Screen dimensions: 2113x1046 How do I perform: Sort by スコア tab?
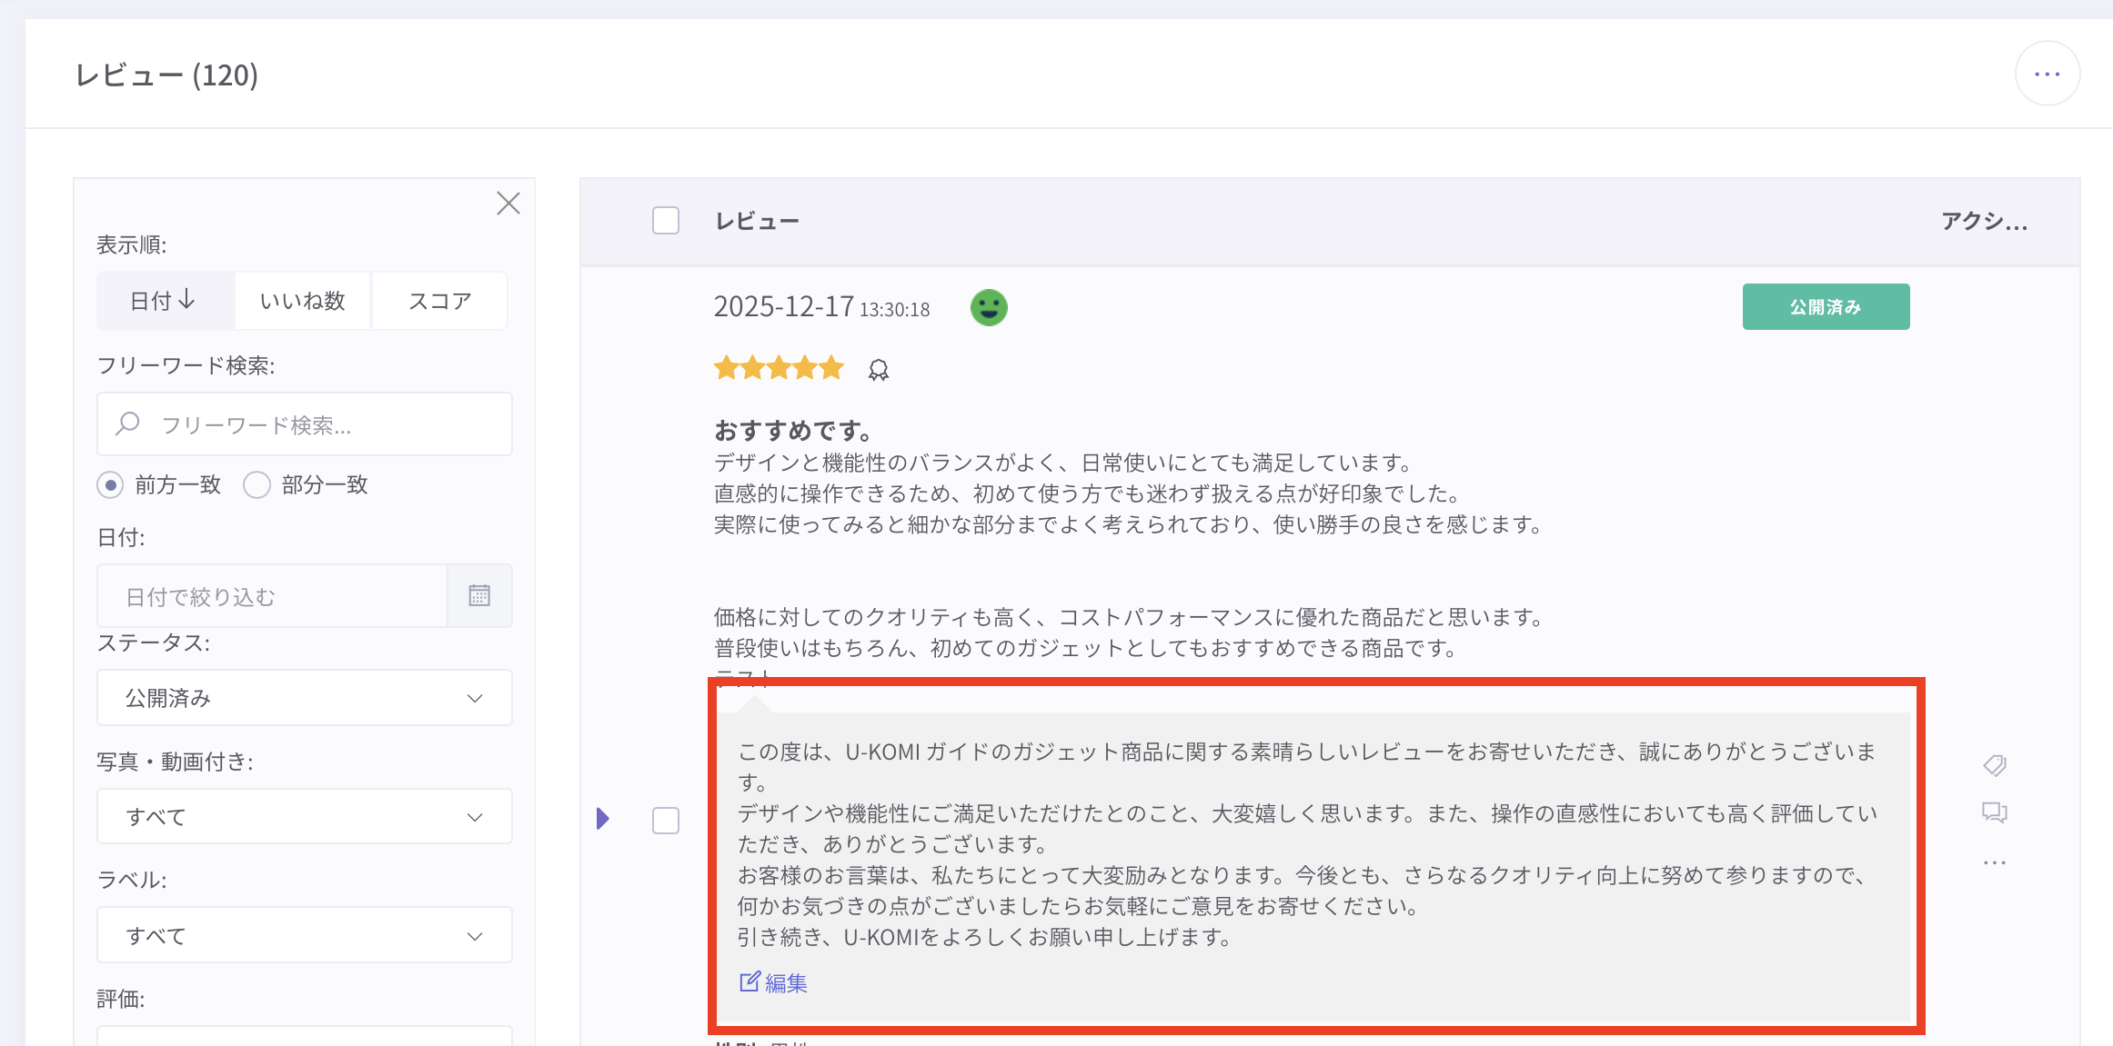click(x=439, y=301)
